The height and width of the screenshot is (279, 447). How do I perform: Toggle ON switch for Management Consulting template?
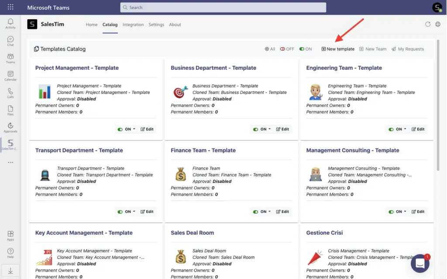click(391, 212)
